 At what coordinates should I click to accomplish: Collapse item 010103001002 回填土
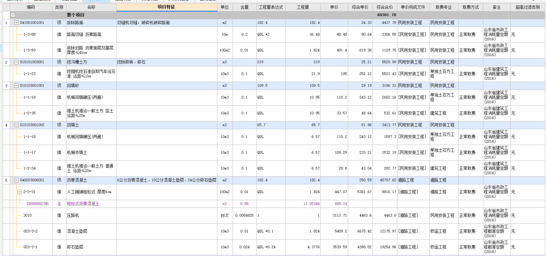pyautogui.click(x=16, y=125)
